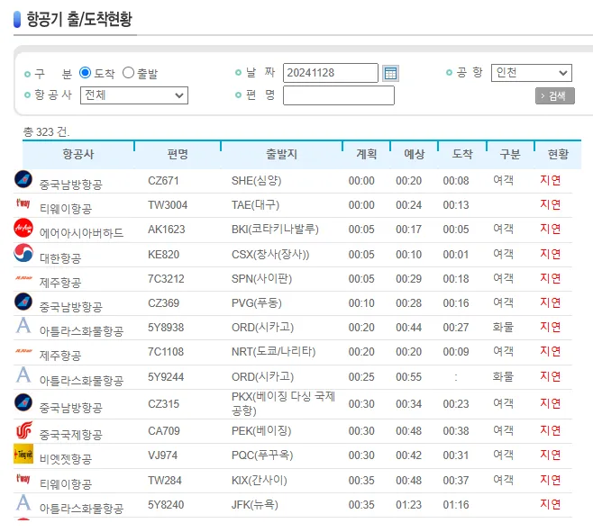The image size is (593, 532).
Task: Click 지연 status in KE820 row
Action: coord(551,254)
